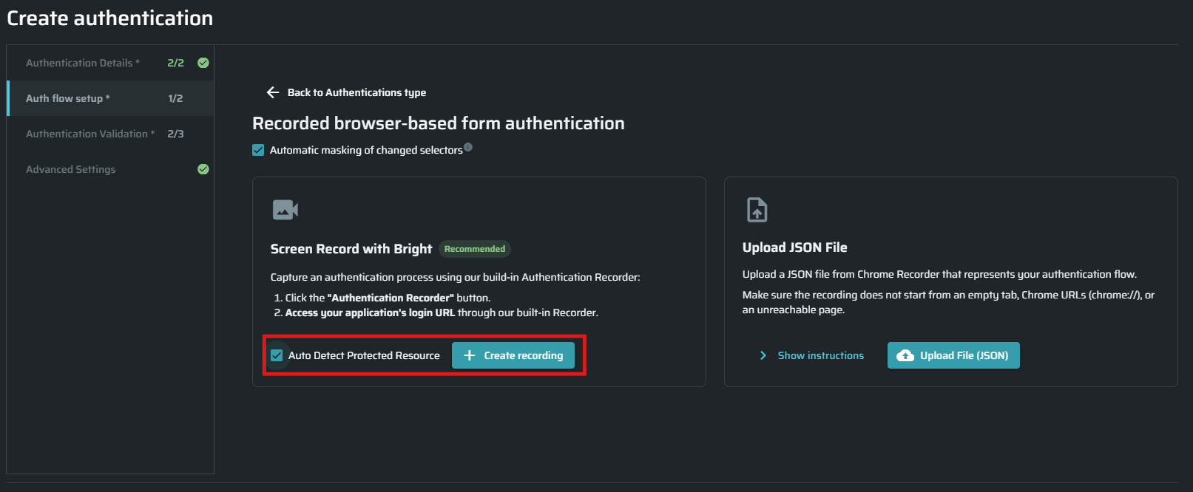Click the 1/2 progress counter
1193x492 pixels.
[175, 98]
